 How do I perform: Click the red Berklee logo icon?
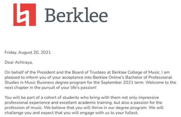coord(25,15)
